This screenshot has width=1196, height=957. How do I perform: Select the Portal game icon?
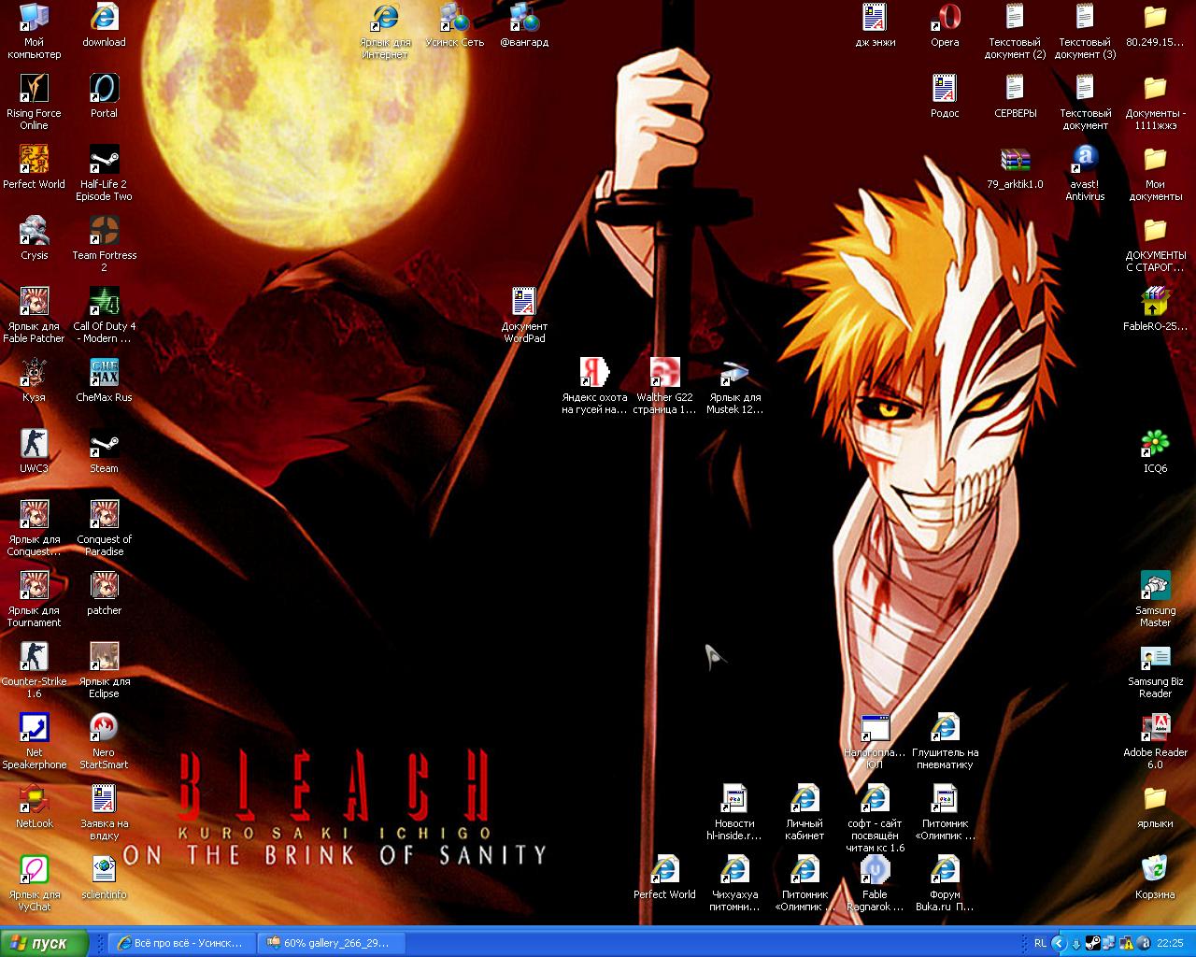104,90
